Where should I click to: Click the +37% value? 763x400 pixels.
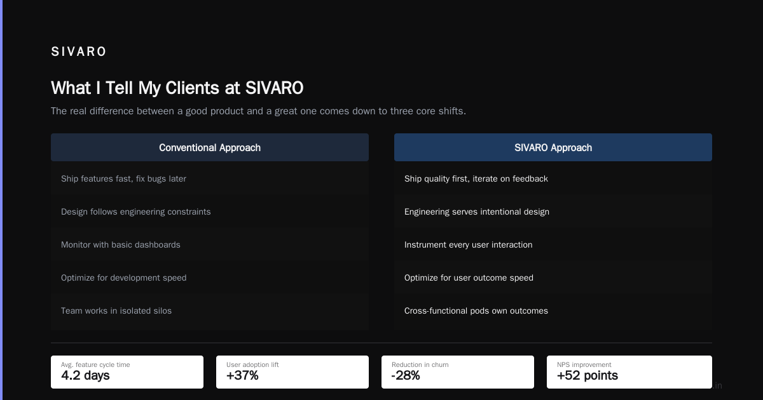coord(242,376)
